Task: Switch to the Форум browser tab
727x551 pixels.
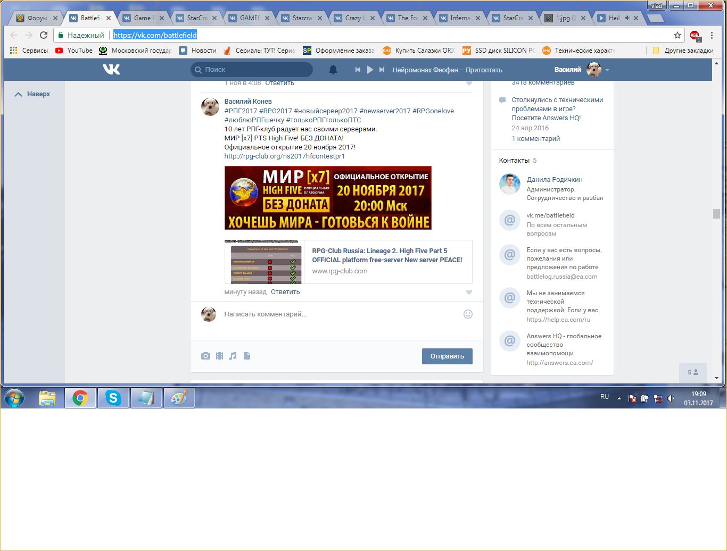Action: (x=36, y=18)
